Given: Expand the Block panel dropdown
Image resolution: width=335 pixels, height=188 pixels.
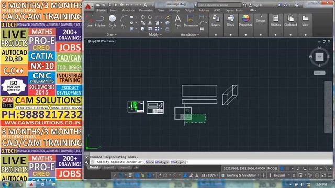Looking at the screenshot, I should [x=230, y=35].
